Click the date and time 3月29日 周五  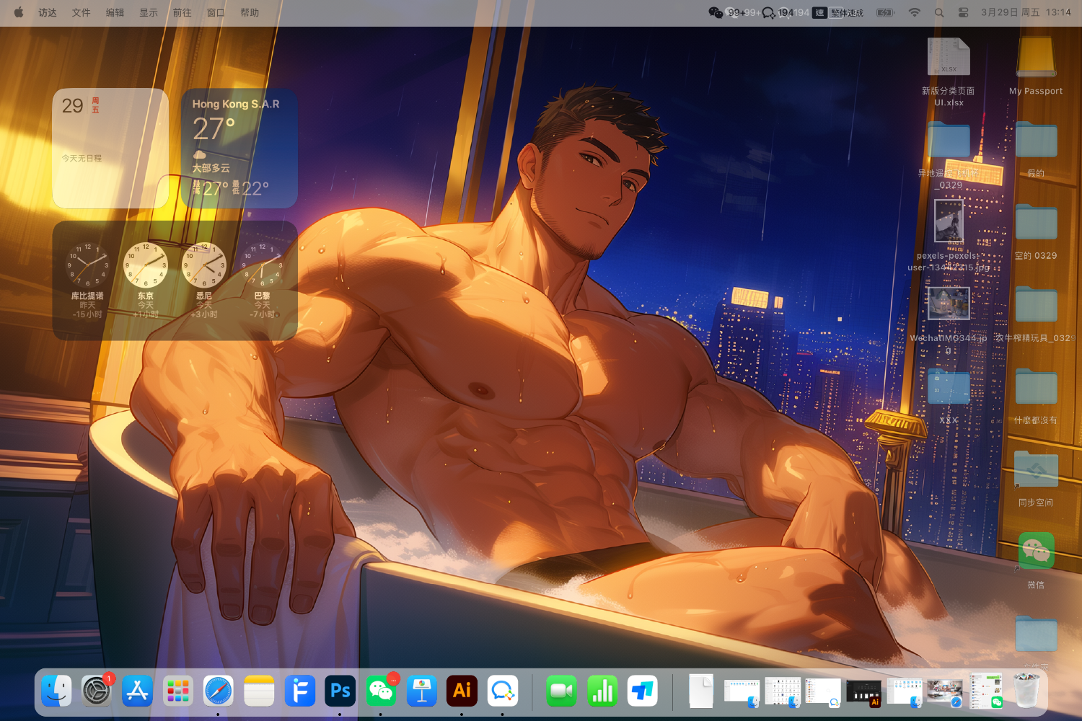click(x=1026, y=12)
